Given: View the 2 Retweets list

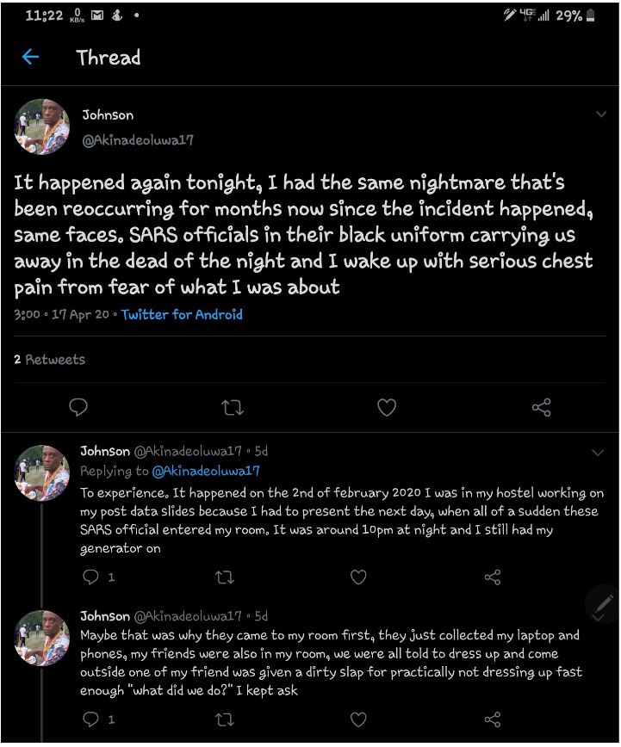Looking at the screenshot, I should (x=50, y=360).
